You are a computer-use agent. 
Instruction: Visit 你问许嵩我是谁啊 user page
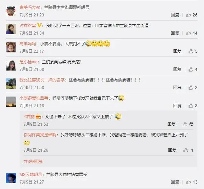(40, 135)
